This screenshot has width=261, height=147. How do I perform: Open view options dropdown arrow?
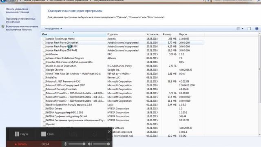click(x=243, y=29)
